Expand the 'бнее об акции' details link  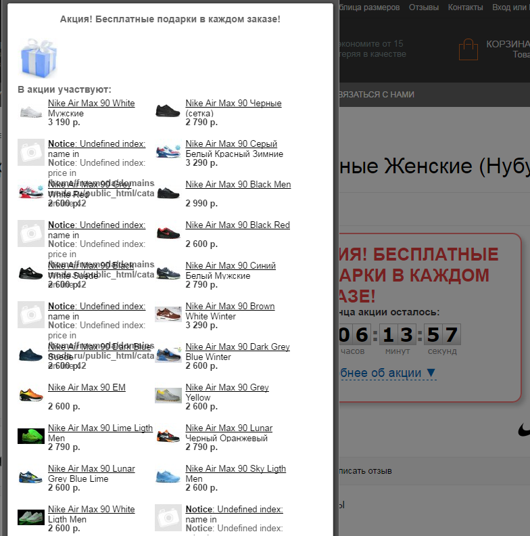pos(388,373)
